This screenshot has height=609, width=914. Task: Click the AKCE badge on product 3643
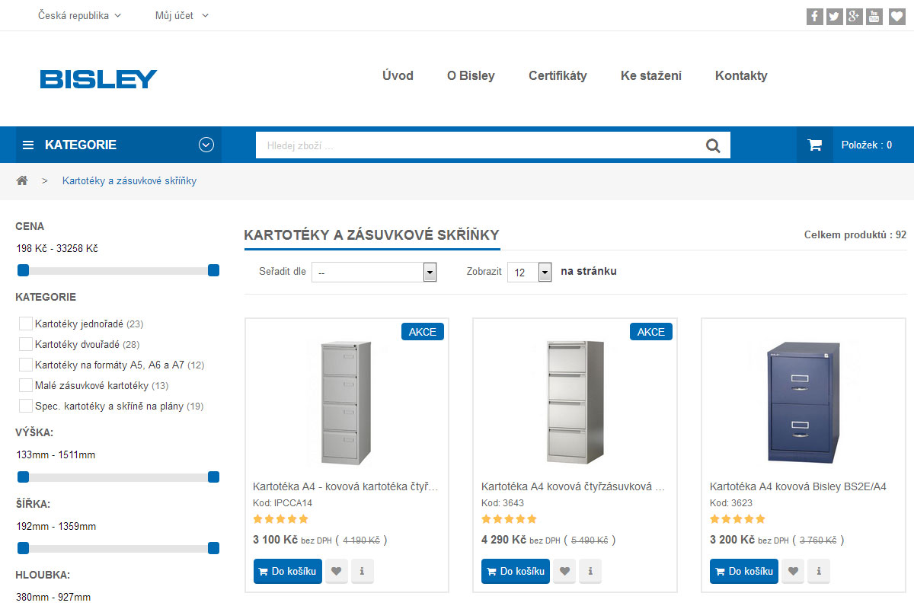pyautogui.click(x=651, y=332)
